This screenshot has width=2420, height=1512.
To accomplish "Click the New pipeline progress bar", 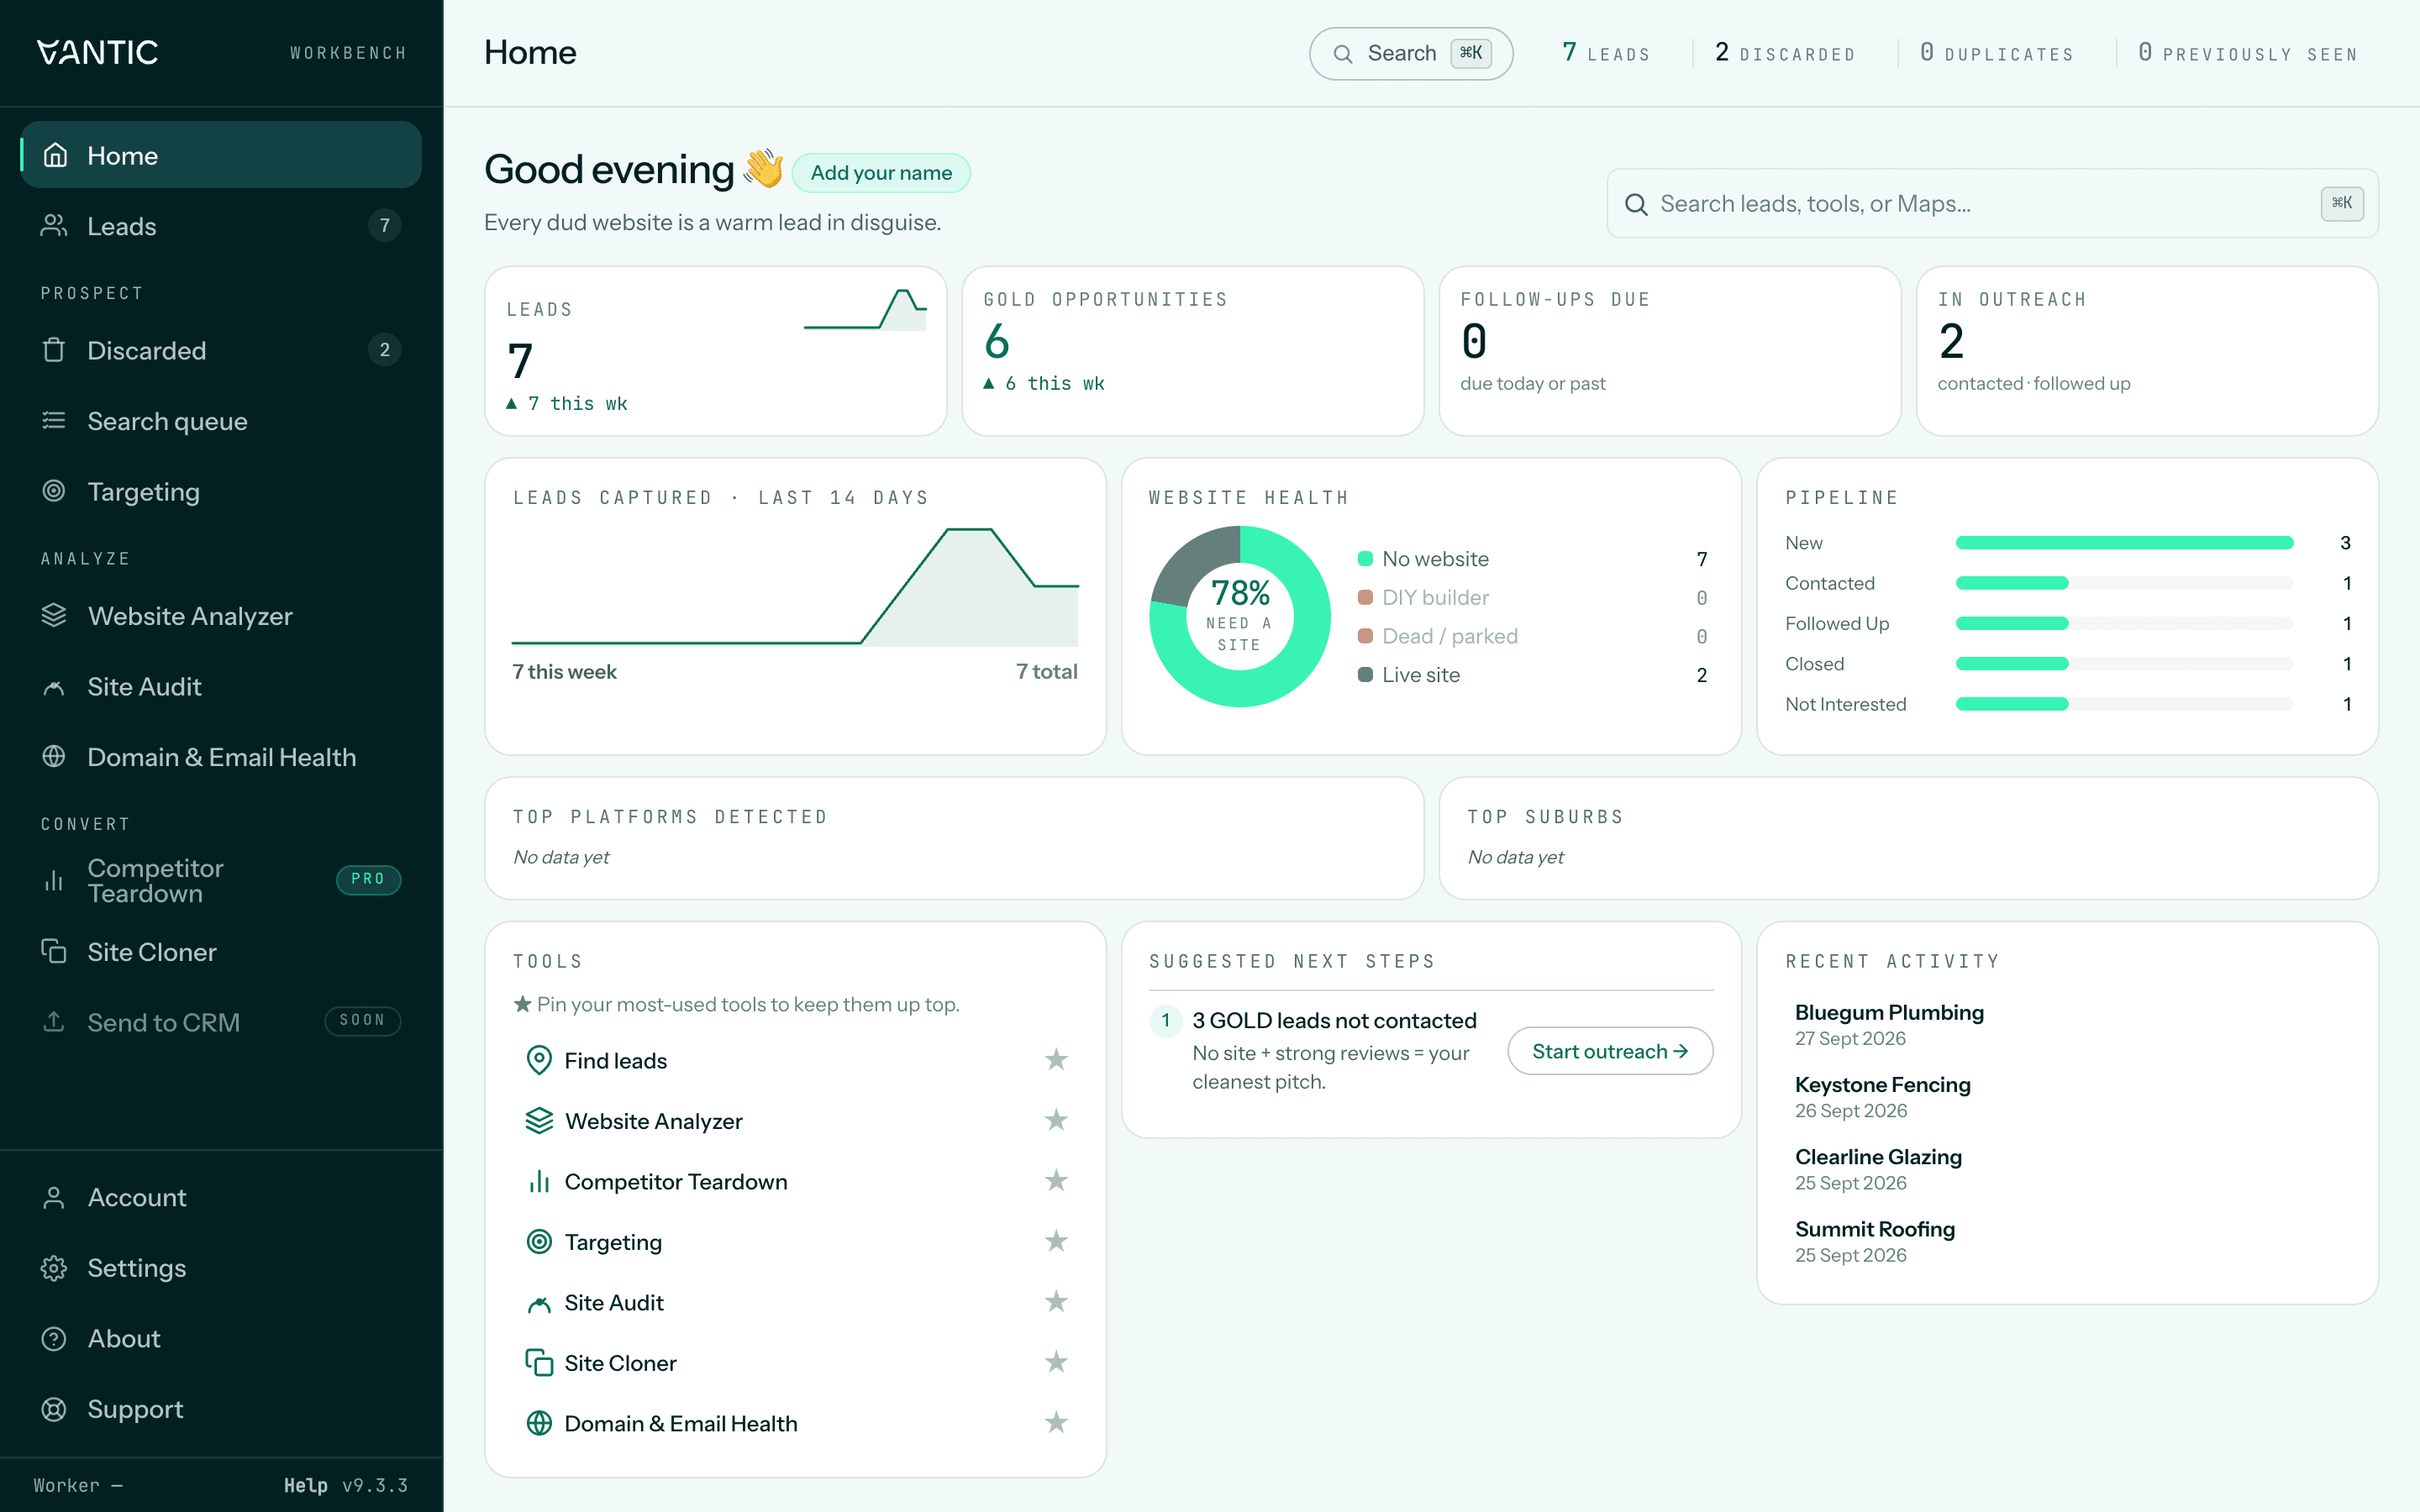I will coord(2124,543).
